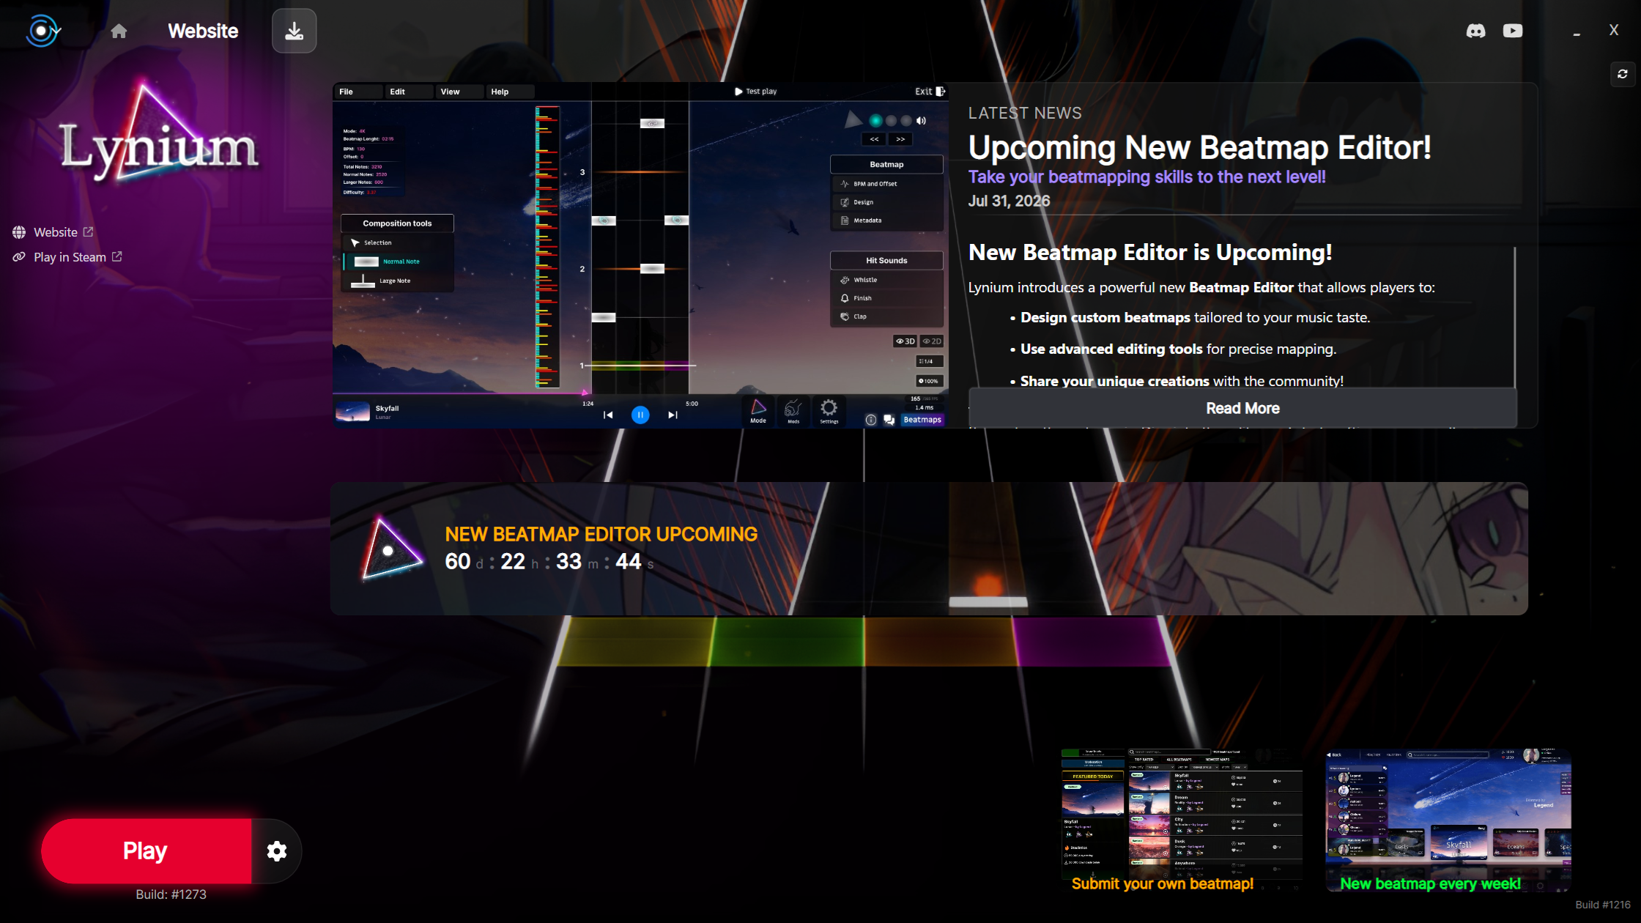Refresh the news with the reload icon
Viewport: 1641px width, 923px height.
(x=1623, y=74)
